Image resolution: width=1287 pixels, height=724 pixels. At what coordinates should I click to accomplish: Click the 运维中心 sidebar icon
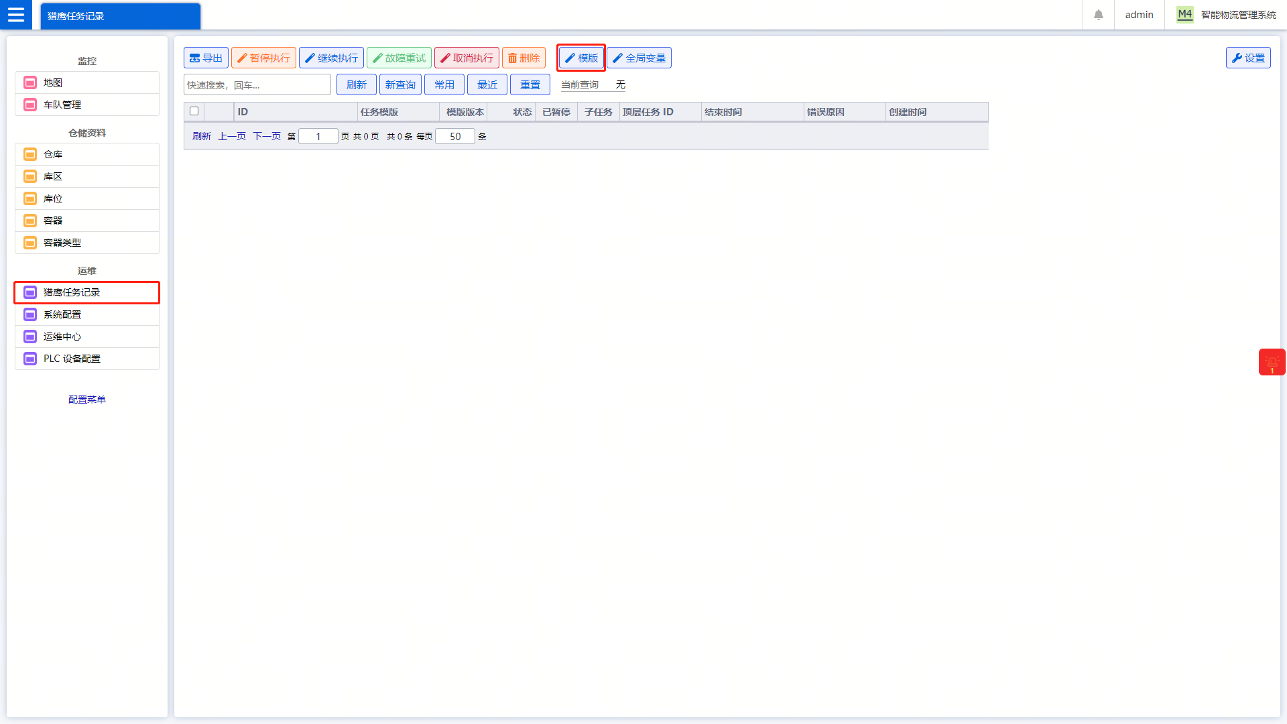(x=30, y=337)
